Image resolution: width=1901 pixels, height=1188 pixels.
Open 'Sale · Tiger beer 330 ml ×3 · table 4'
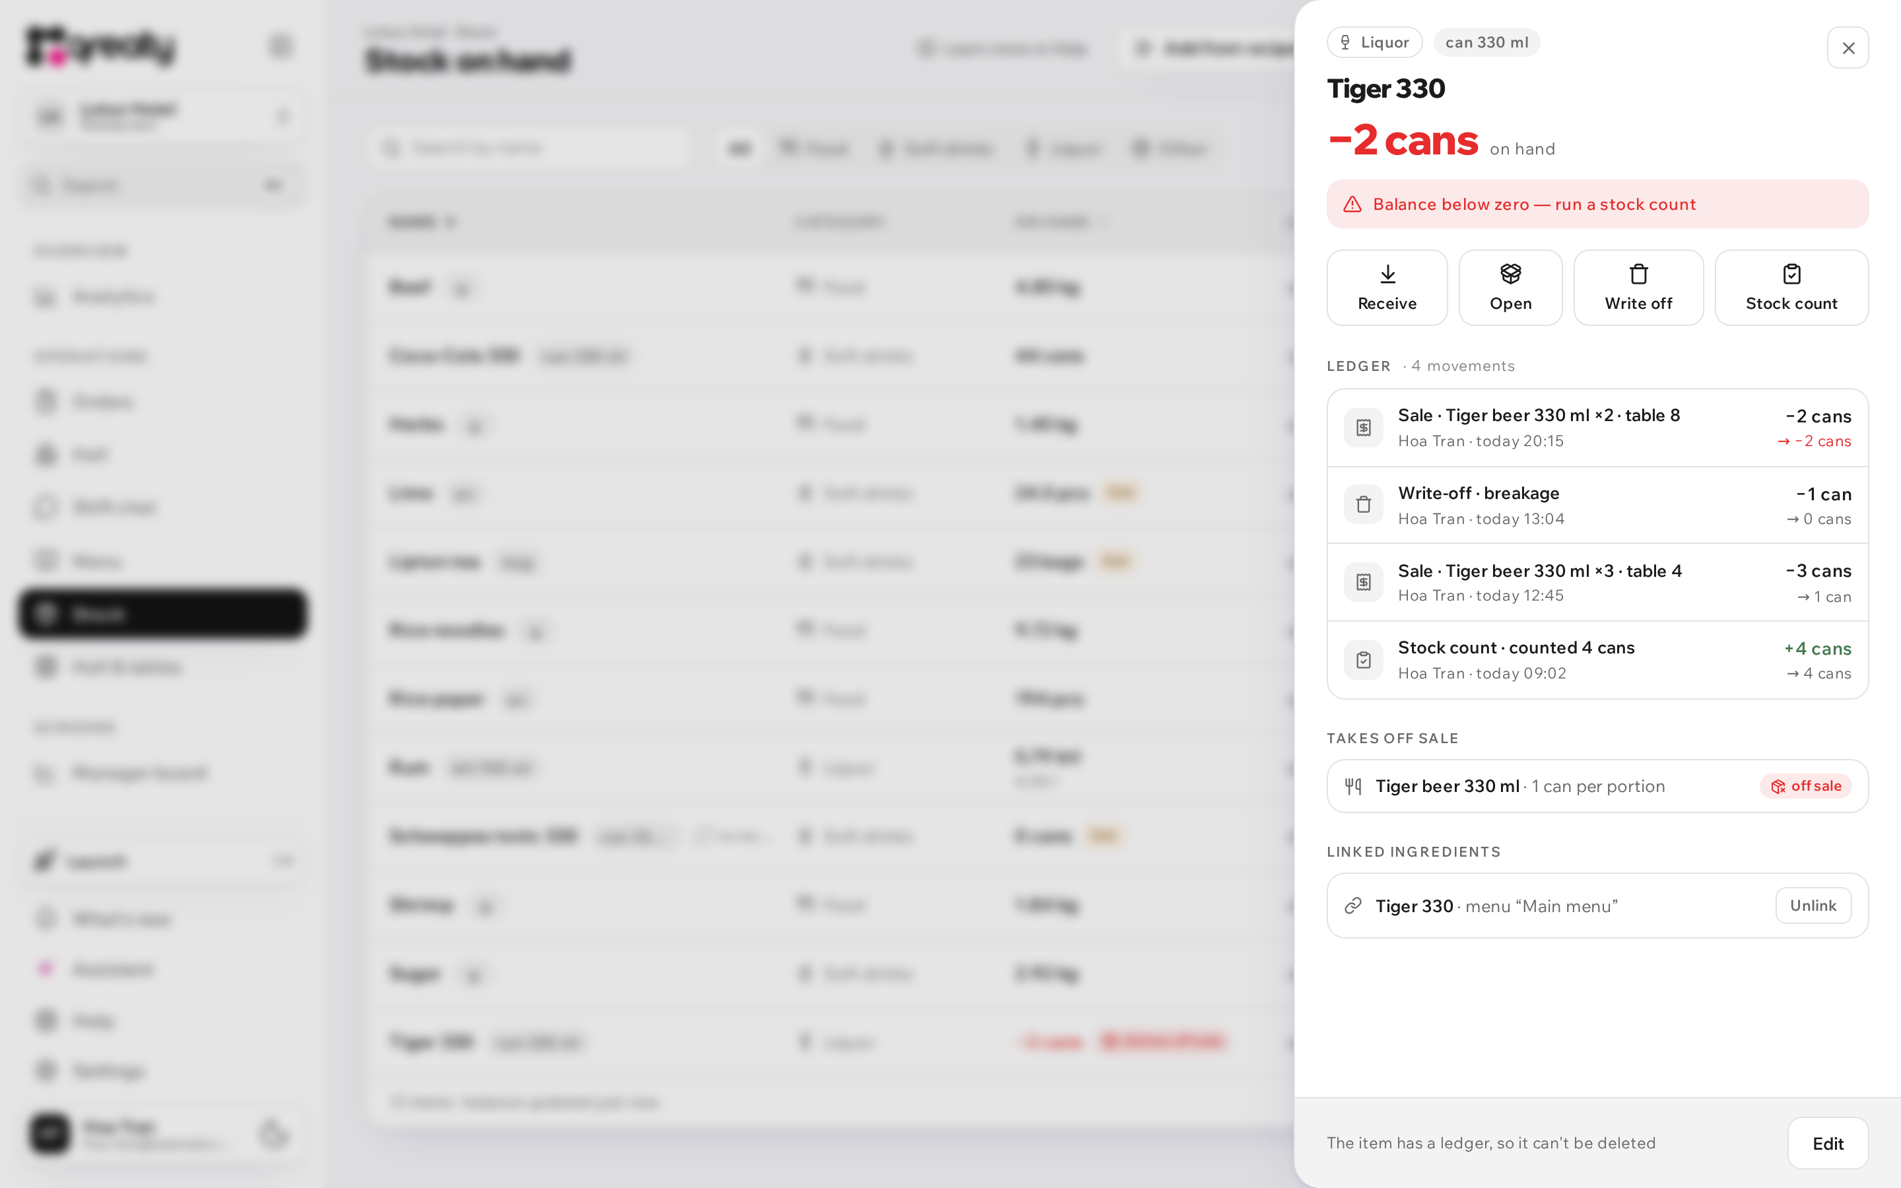1597,582
